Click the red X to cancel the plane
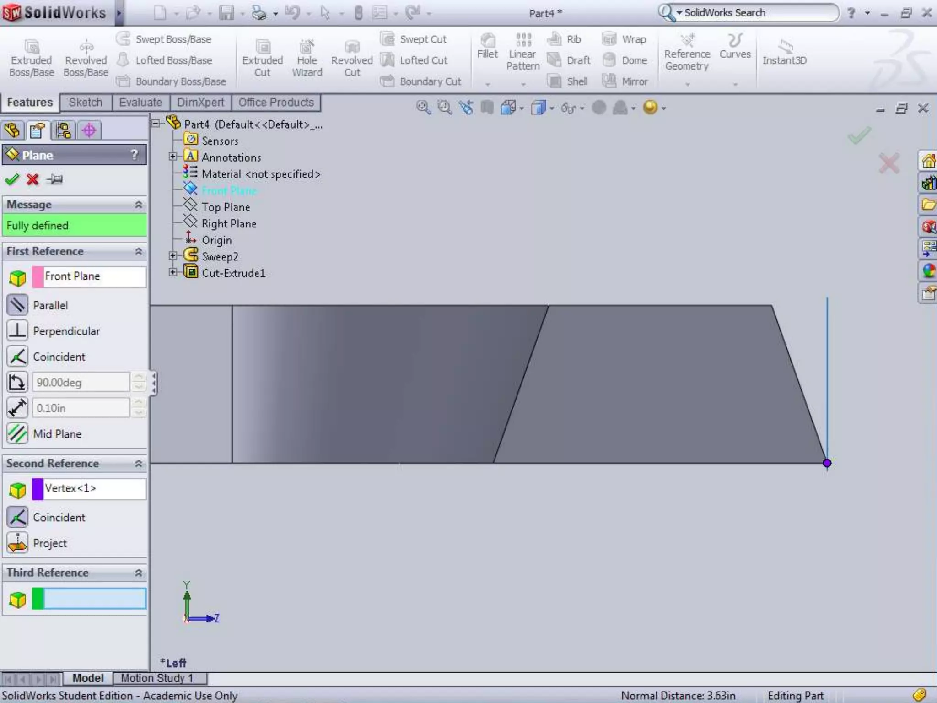The width and height of the screenshot is (937, 703). pyautogui.click(x=32, y=179)
